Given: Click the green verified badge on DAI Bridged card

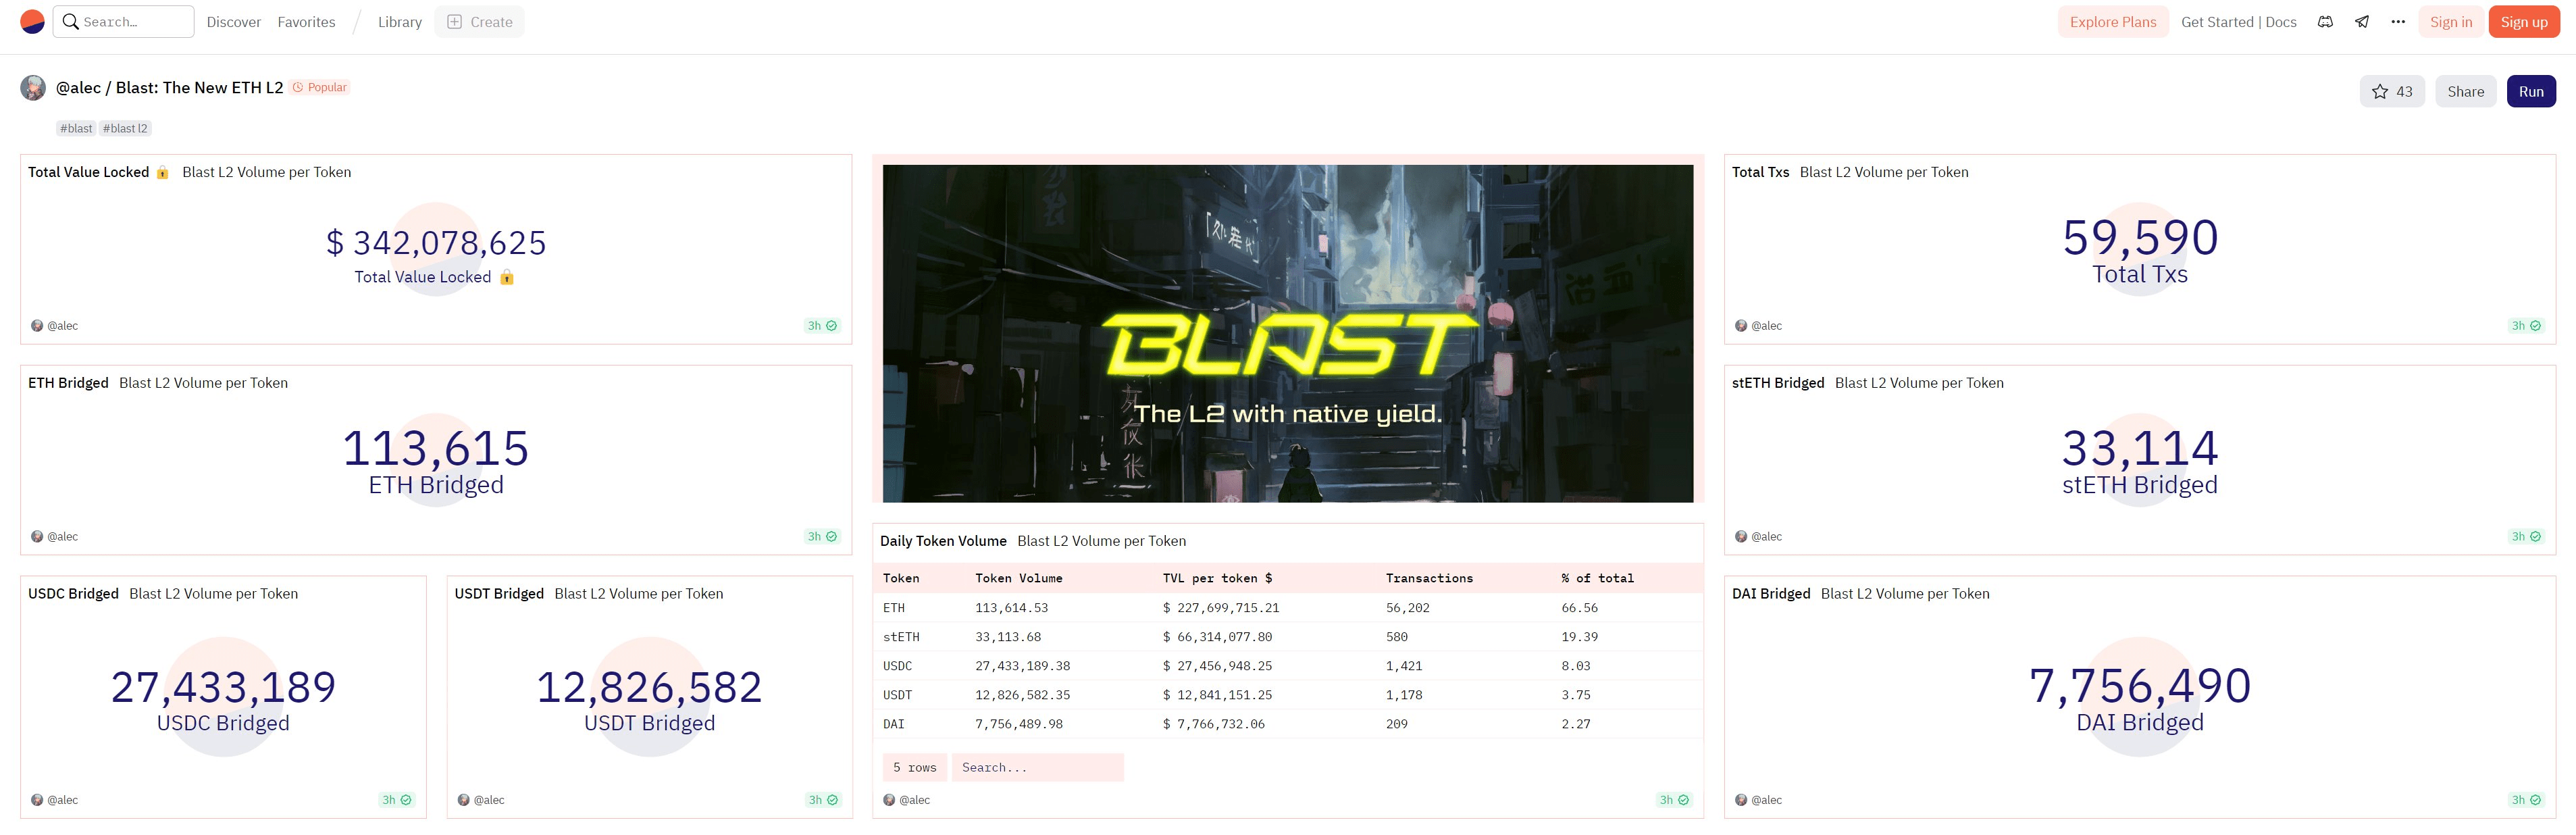Looking at the screenshot, I should [x=2535, y=800].
